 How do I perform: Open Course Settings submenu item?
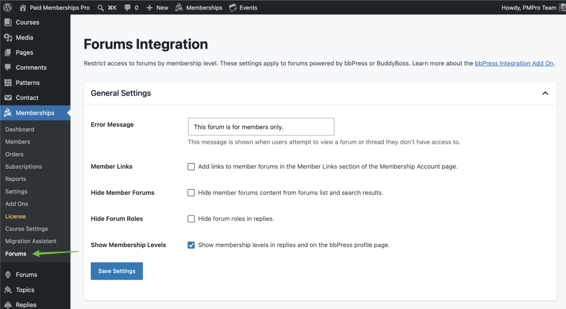point(27,229)
